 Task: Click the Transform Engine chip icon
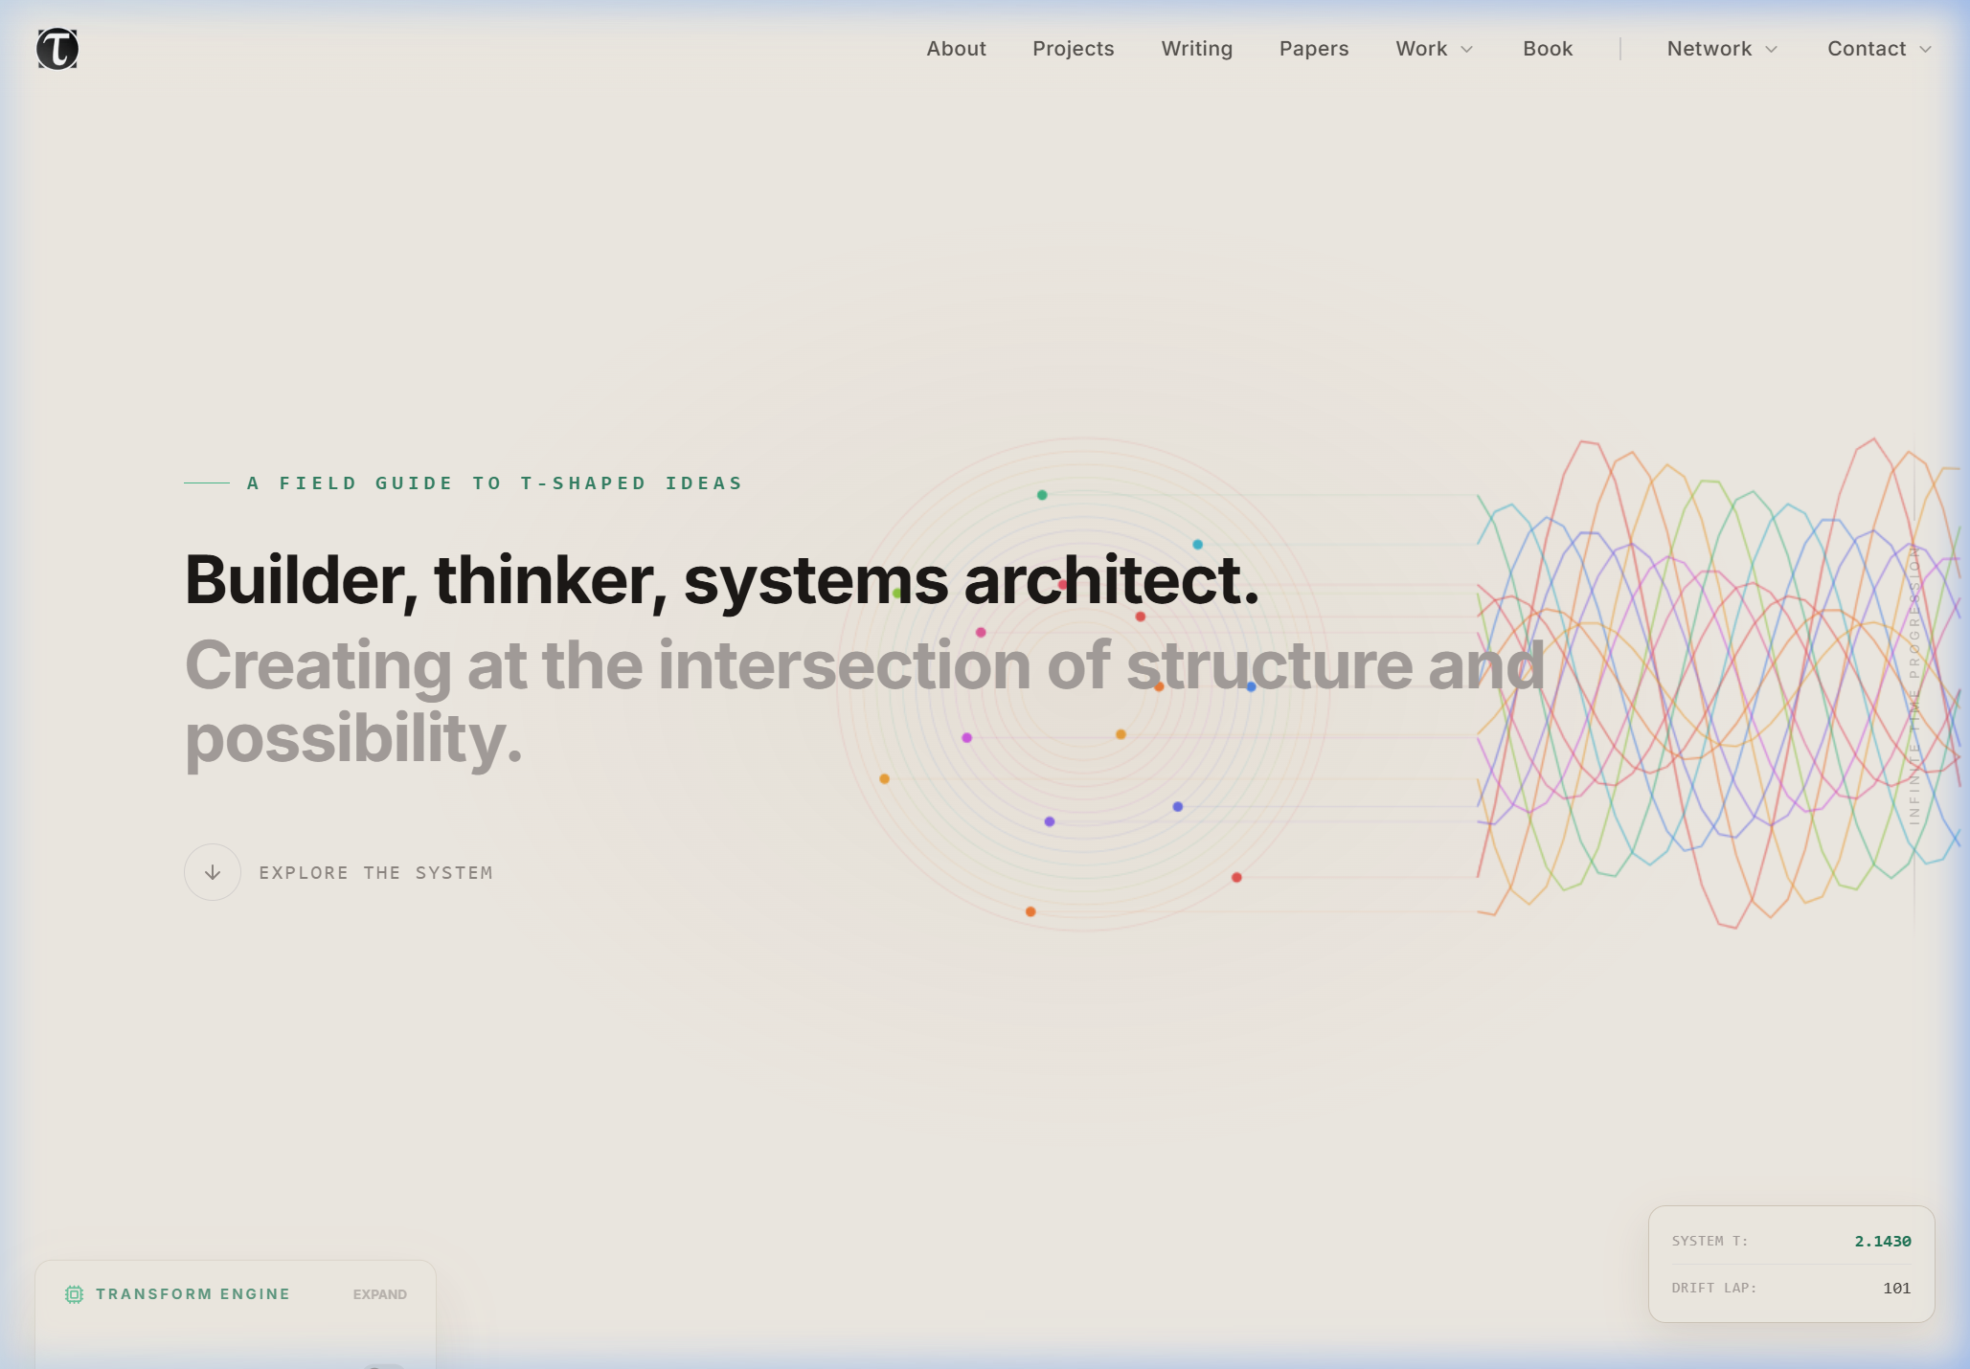(x=74, y=1294)
